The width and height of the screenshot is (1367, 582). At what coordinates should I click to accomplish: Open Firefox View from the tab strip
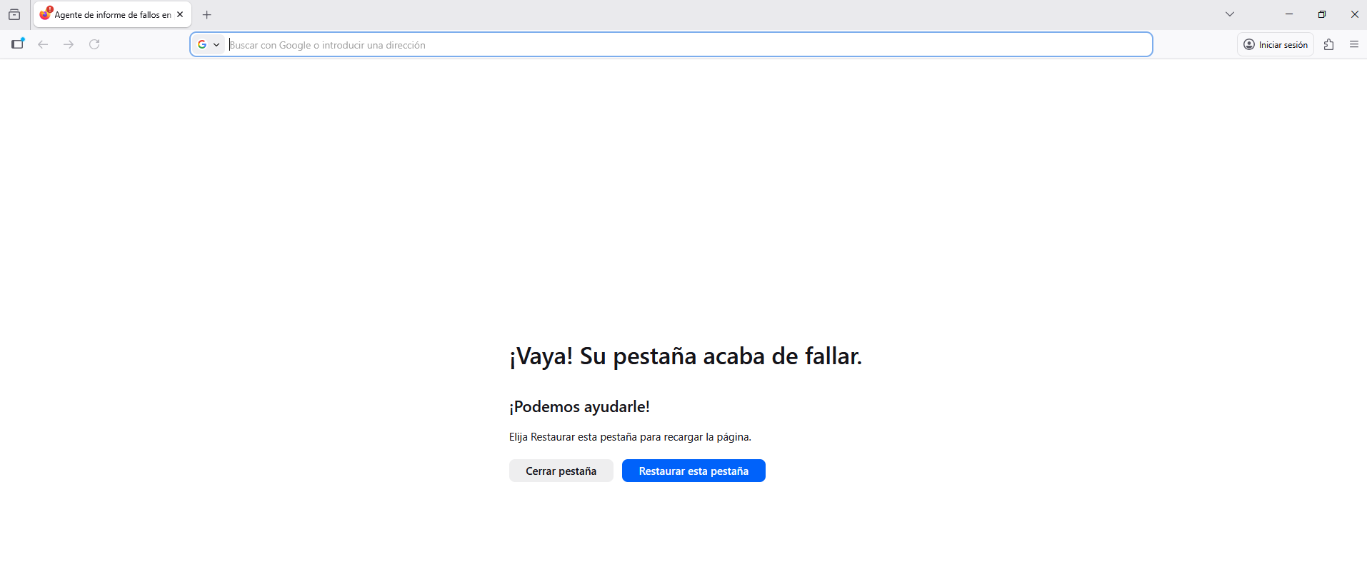tap(14, 14)
